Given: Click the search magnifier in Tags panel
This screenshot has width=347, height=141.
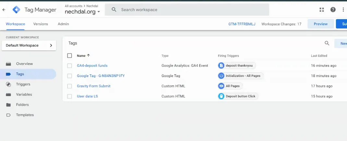Looking at the screenshot, I should click(x=327, y=43).
